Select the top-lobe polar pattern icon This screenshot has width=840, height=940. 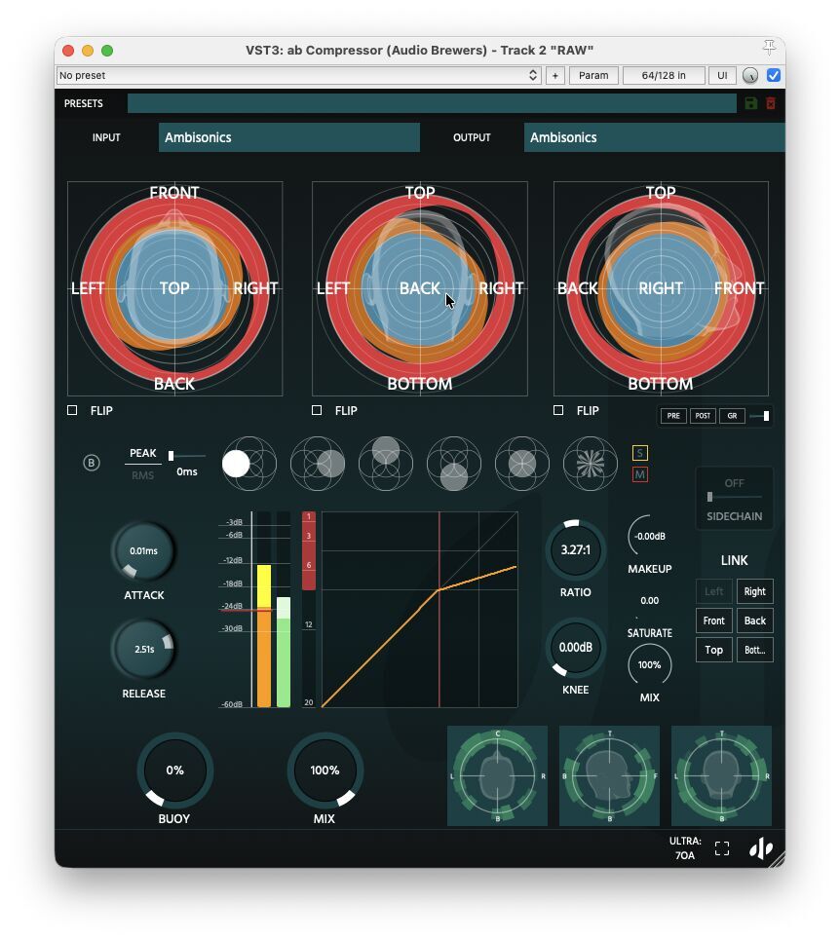pos(386,464)
